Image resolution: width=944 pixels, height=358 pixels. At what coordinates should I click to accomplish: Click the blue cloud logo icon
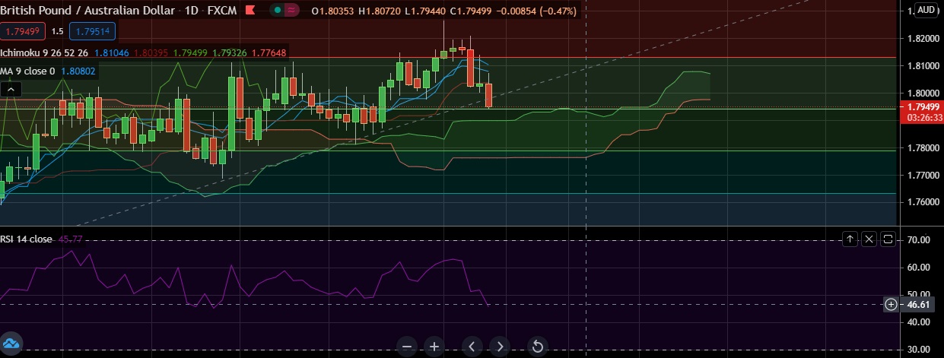[11, 343]
